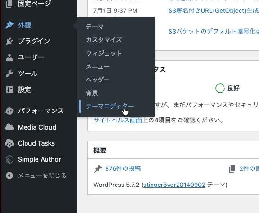Image resolution: width=259 pixels, height=213 pixels.
Task: Open the stinger5ver20140902 theme link
Action: pos(174,185)
